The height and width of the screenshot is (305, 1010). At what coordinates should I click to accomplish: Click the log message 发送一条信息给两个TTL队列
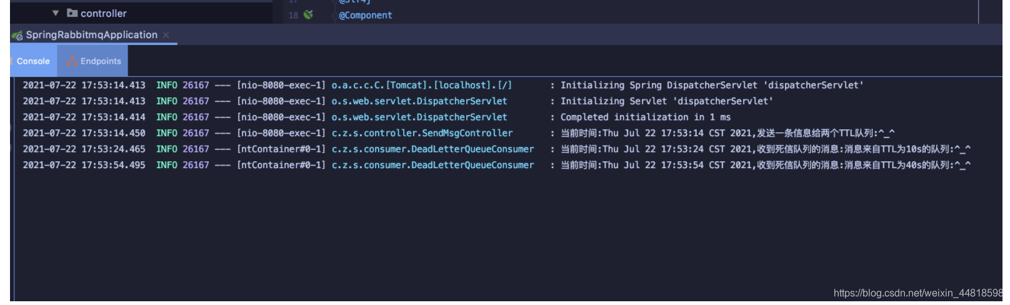727,133
